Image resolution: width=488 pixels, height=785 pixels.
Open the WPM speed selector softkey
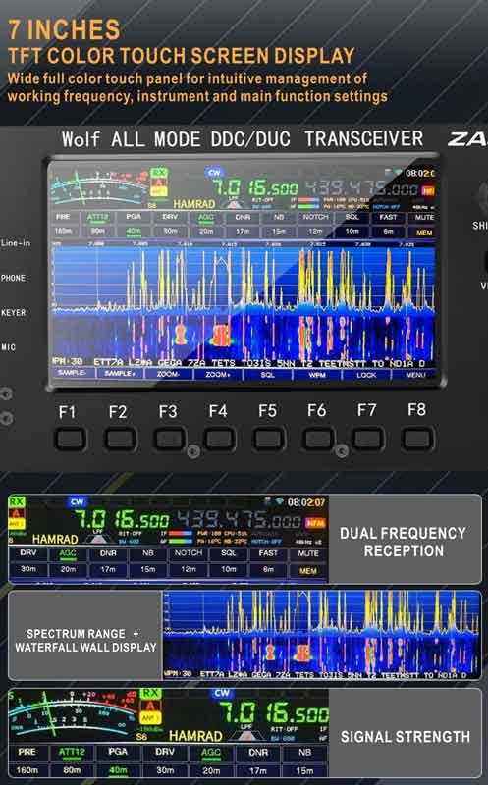(317, 375)
